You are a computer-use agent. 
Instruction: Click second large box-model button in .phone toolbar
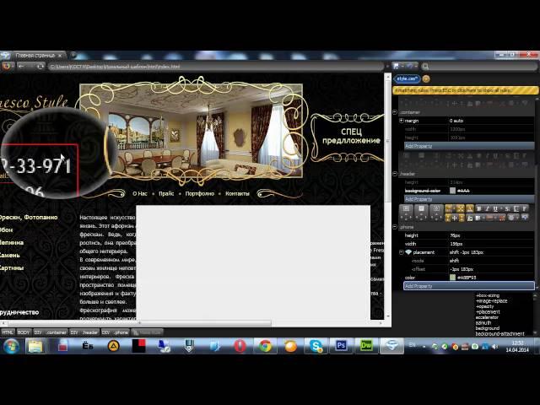point(421,213)
